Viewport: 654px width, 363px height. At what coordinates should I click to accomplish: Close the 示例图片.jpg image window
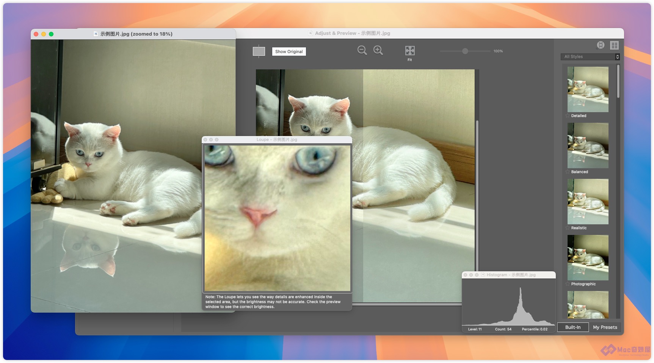36,34
